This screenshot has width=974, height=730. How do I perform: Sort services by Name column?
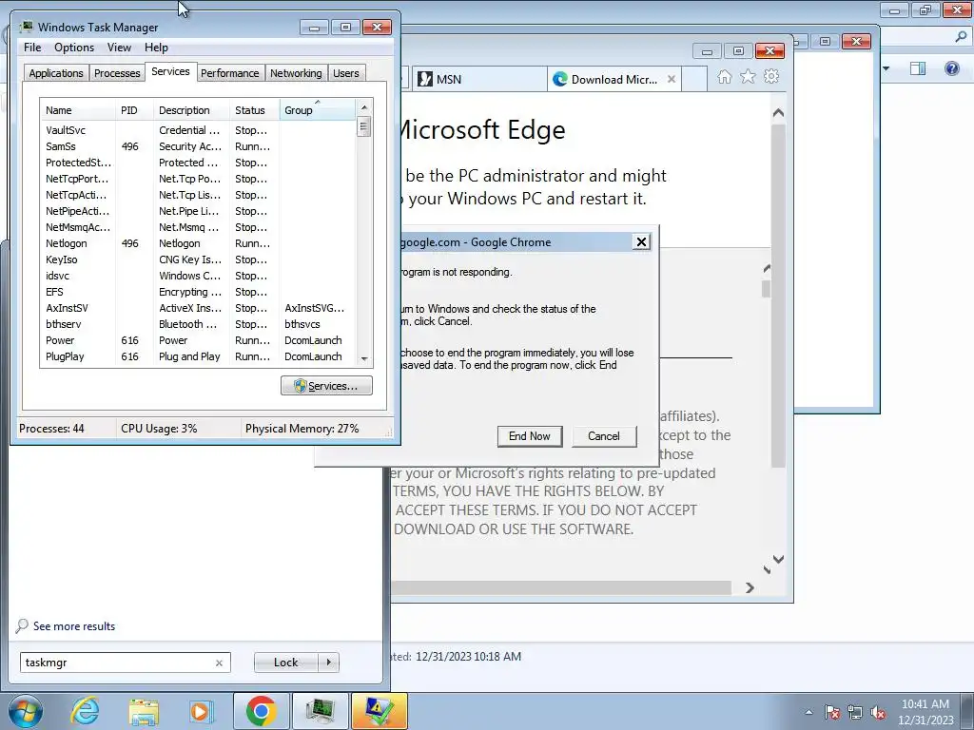point(78,110)
